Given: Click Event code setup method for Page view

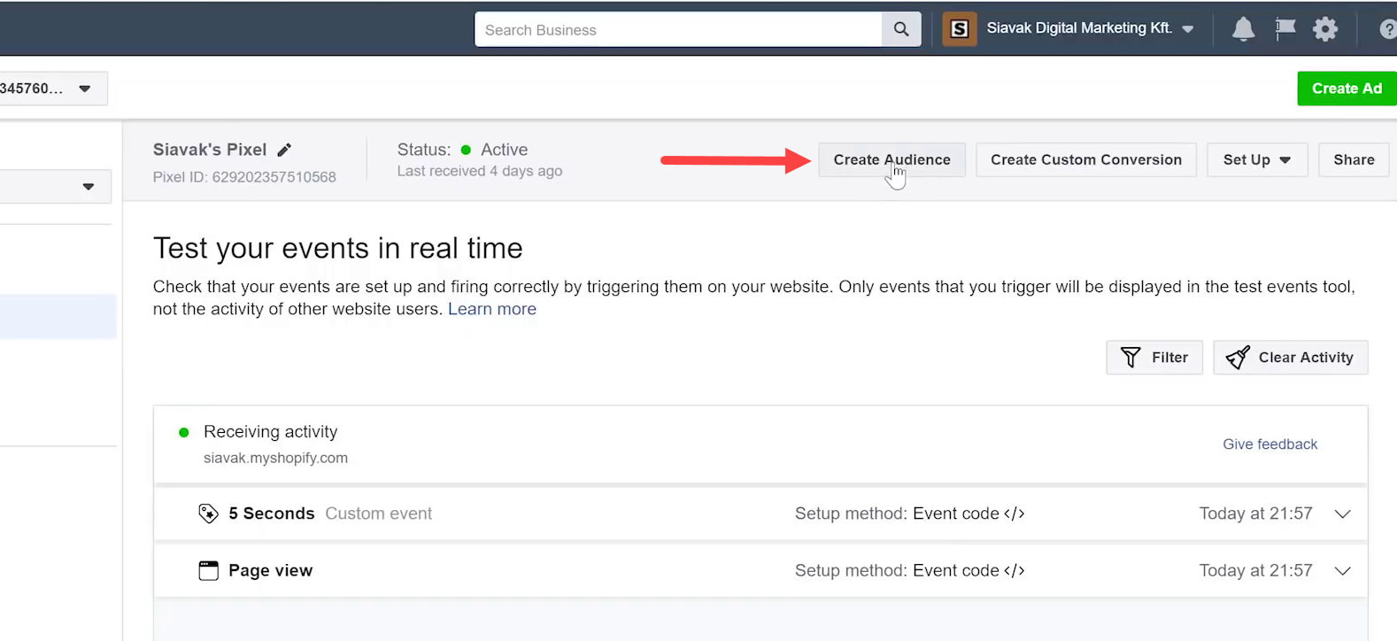Looking at the screenshot, I should click(x=969, y=571).
